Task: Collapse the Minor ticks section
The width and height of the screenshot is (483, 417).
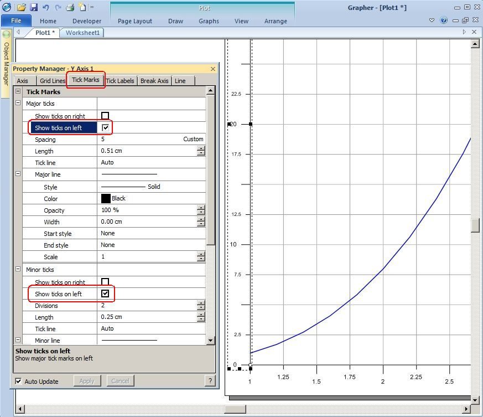Action: click(x=18, y=269)
